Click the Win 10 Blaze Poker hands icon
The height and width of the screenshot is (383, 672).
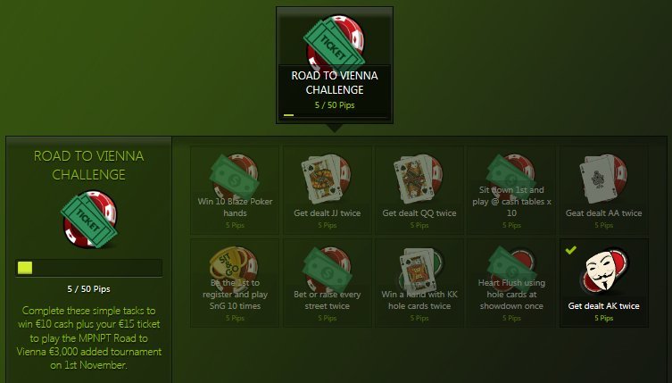(x=235, y=176)
